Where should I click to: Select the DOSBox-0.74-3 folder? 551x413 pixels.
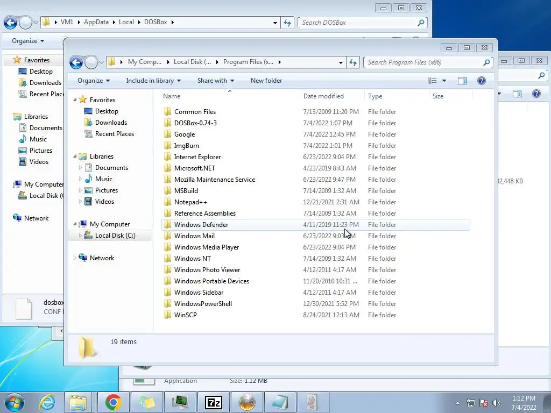pos(195,123)
